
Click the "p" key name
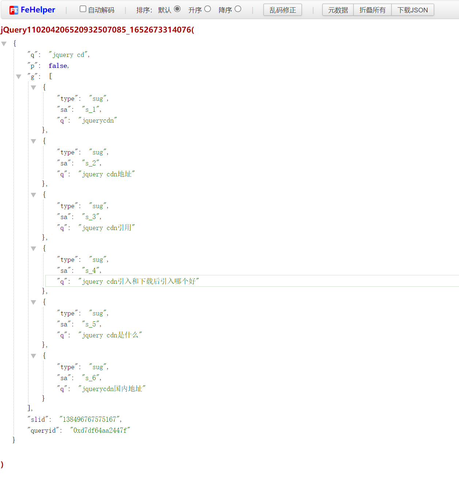tap(33, 66)
